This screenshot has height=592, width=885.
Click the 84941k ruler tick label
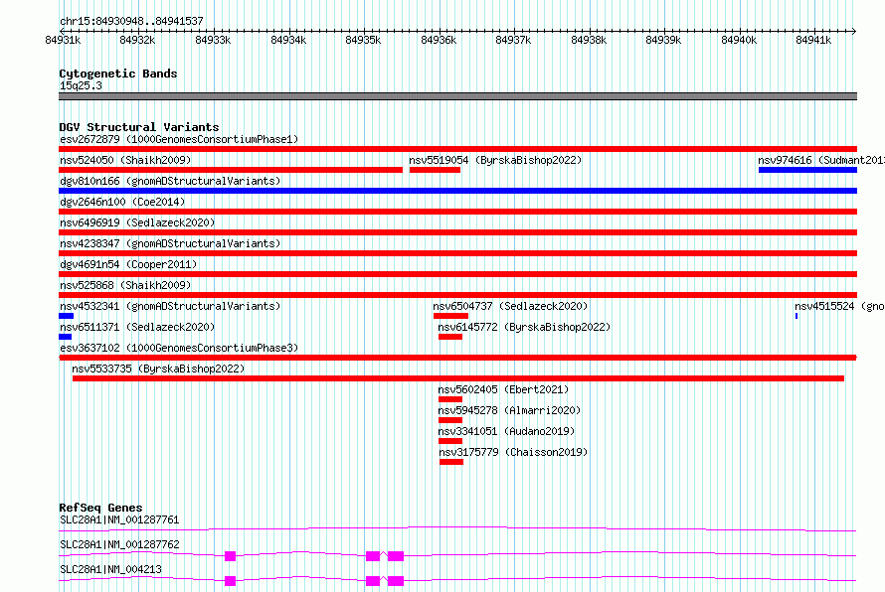coord(813,40)
